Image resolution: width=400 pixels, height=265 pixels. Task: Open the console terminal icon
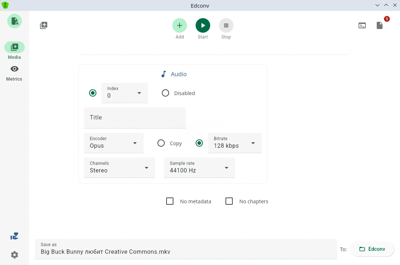[362, 25]
